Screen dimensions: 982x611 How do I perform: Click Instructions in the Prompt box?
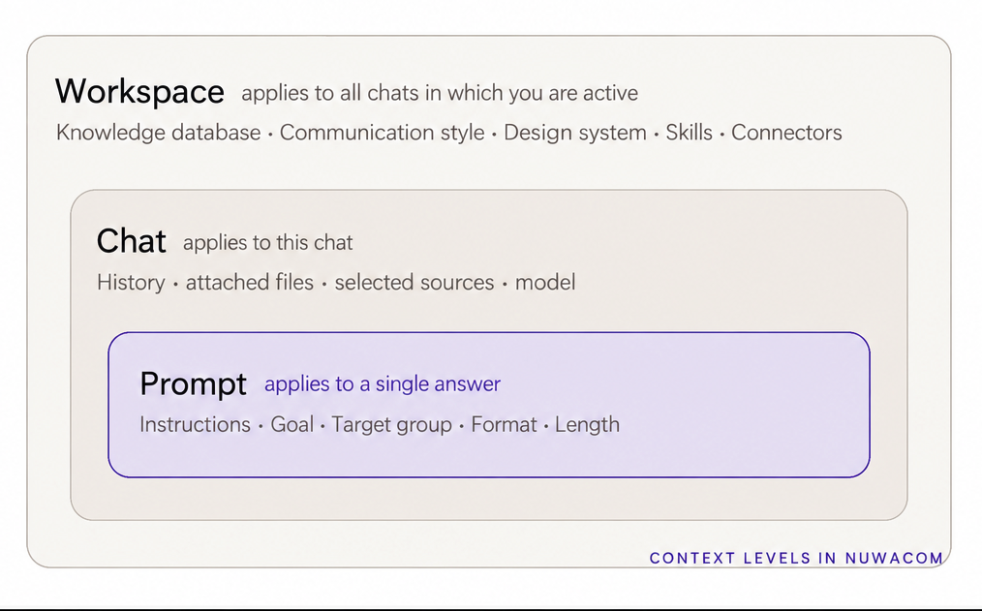tap(195, 424)
